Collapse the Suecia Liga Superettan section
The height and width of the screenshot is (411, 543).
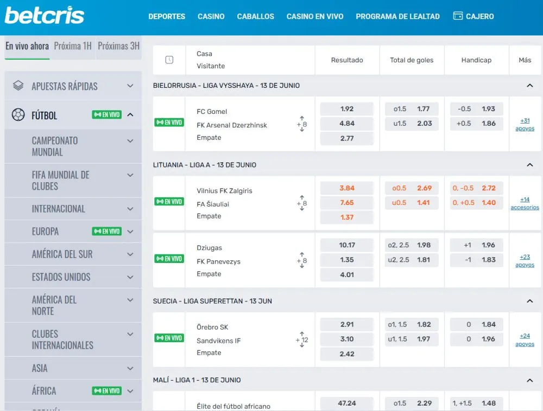529,301
